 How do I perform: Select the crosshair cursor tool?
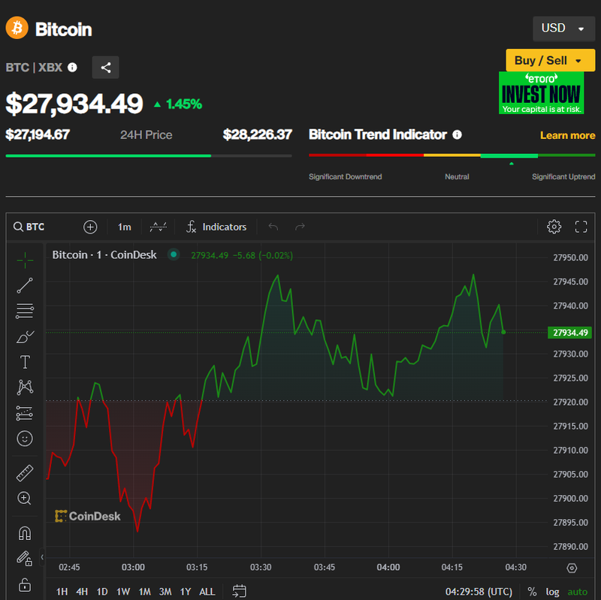click(x=25, y=260)
